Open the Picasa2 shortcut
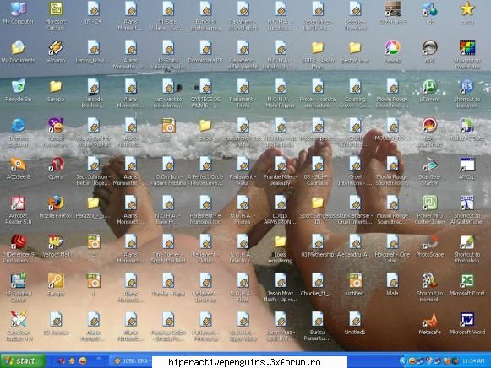Viewport: 491px width, 368px height. 393,51
